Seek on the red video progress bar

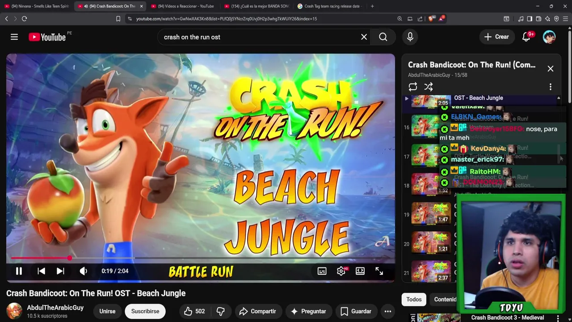[x=201, y=258]
